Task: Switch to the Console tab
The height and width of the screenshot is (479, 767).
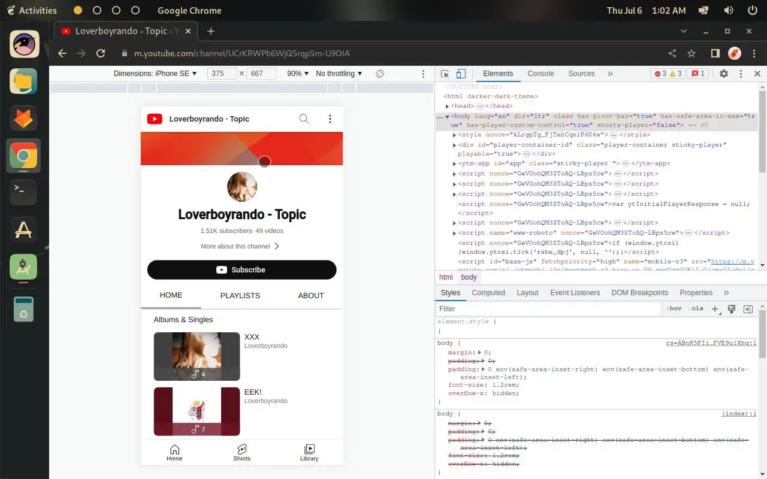Action: pyautogui.click(x=540, y=74)
